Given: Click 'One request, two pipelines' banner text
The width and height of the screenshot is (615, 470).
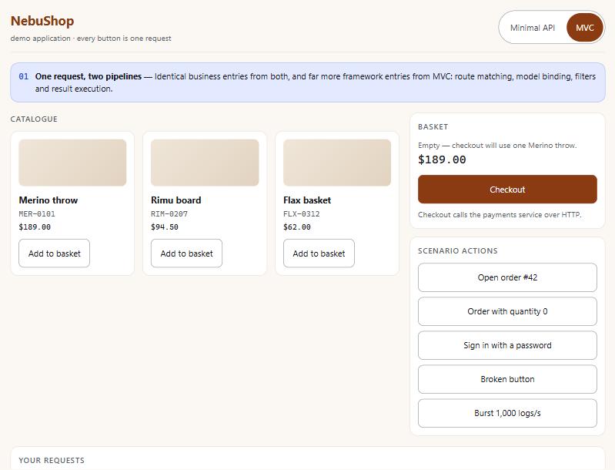Looking at the screenshot, I should (89, 76).
